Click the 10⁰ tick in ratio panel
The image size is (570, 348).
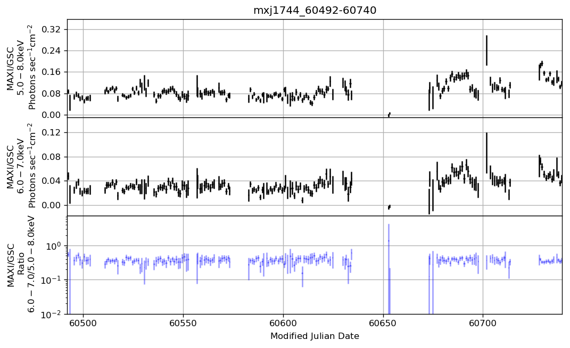coord(54,245)
